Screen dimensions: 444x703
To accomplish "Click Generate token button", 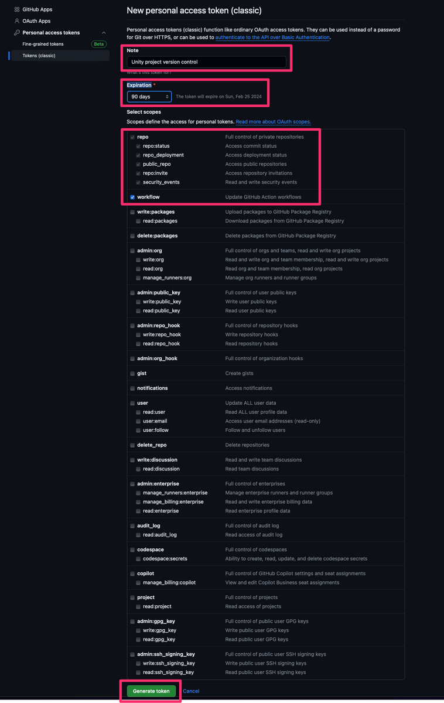I will coord(151,691).
